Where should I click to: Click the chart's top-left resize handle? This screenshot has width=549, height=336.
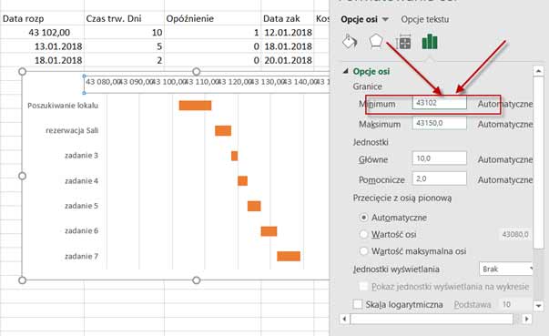click(22, 71)
